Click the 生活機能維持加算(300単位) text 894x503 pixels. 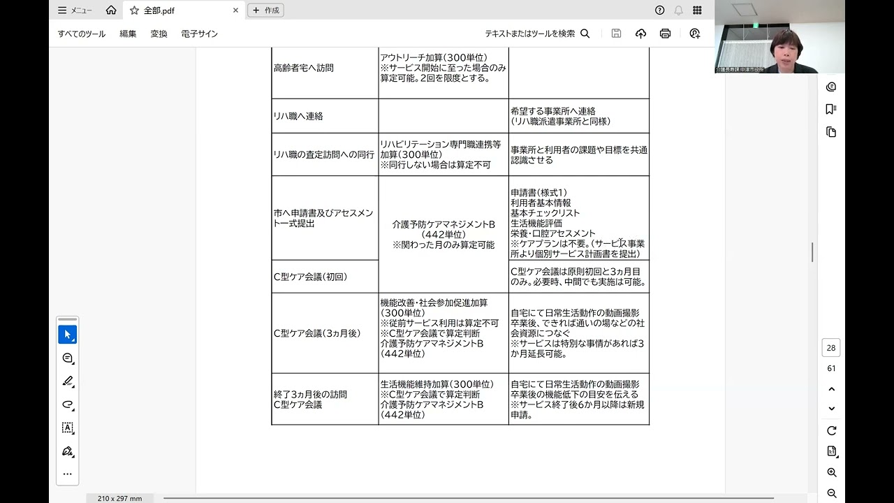pyautogui.click(x=437, y=384)
